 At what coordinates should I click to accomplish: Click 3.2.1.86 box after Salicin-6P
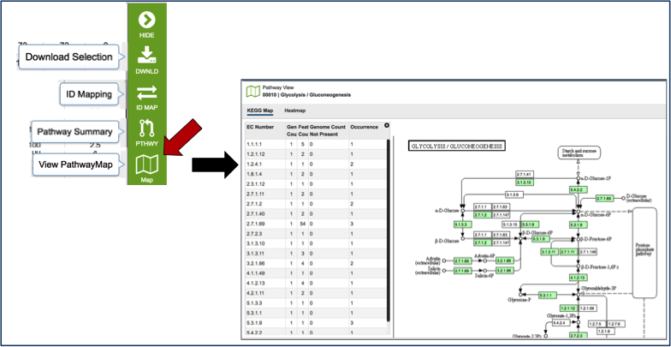pyautogui.click(x=505, y=271)
